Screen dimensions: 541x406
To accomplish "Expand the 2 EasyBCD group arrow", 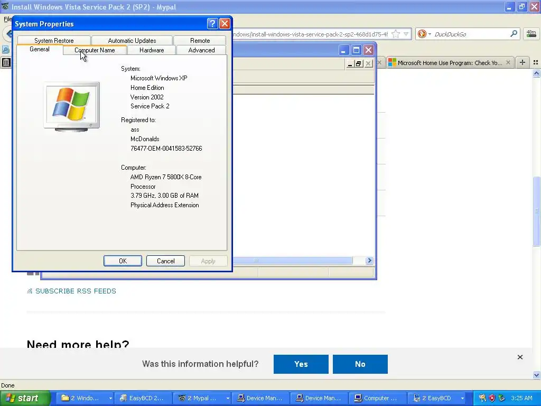I will coord(462,399).
